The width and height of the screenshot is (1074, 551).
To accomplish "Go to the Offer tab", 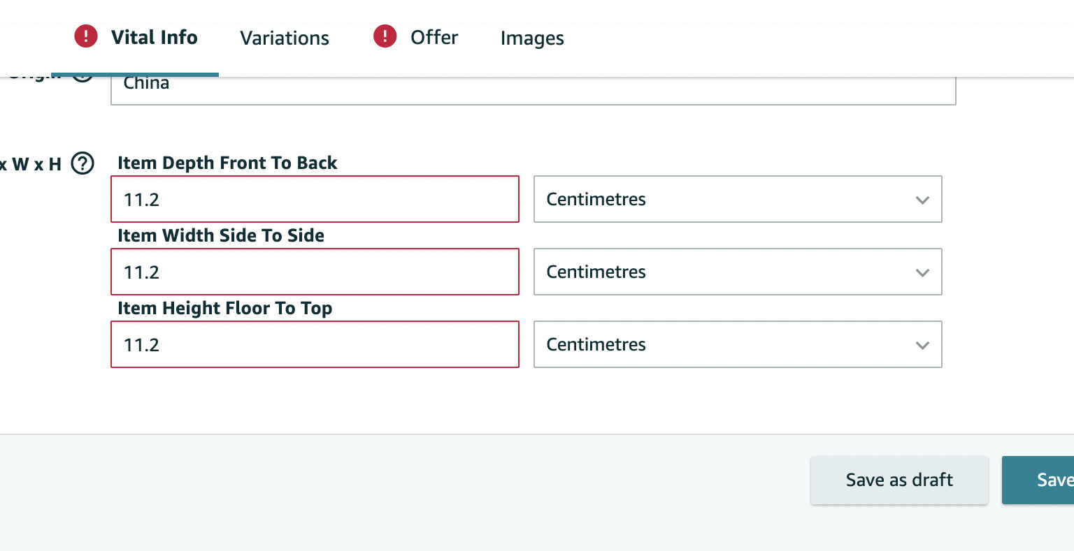I will click(x=434, y=38).
